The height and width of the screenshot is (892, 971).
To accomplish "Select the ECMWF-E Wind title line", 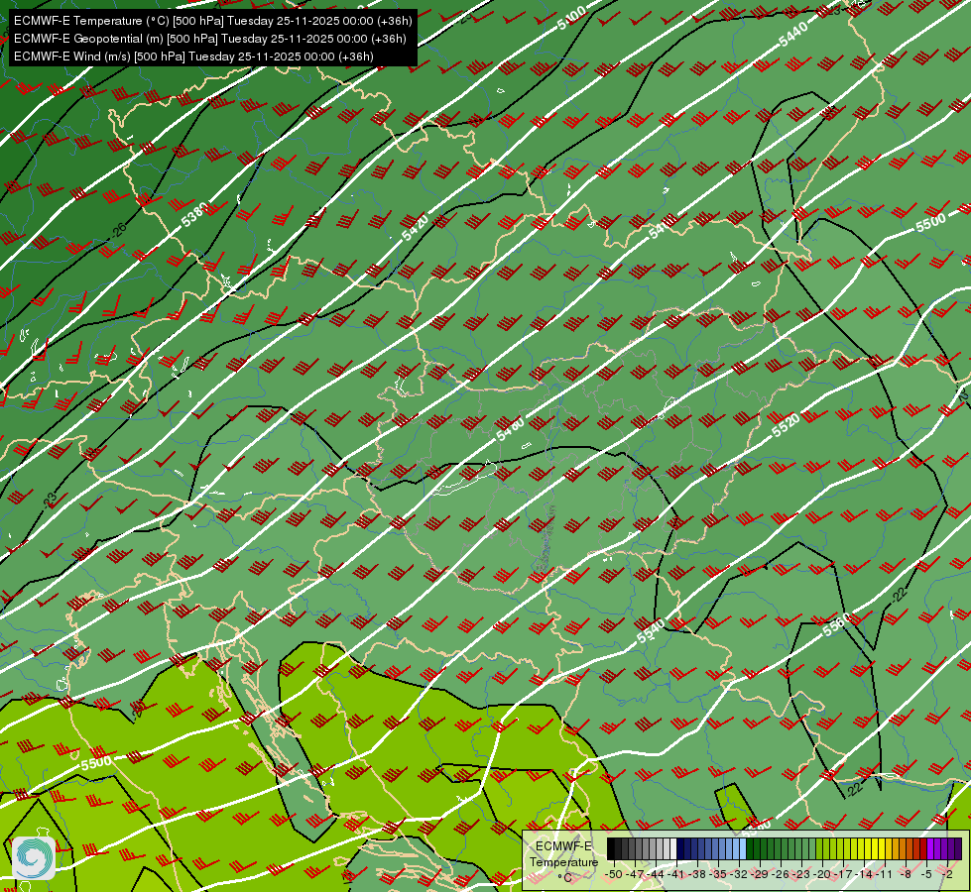I will [193, 56].
